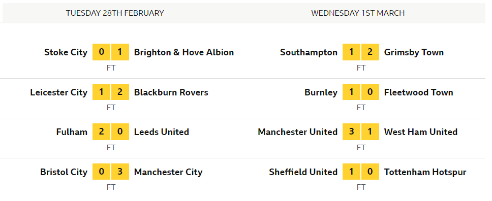The height and width of the screenshot is (201, 492).
Task: Click the Tuesday 28th February heading
Action: click(x=115, y=13)
